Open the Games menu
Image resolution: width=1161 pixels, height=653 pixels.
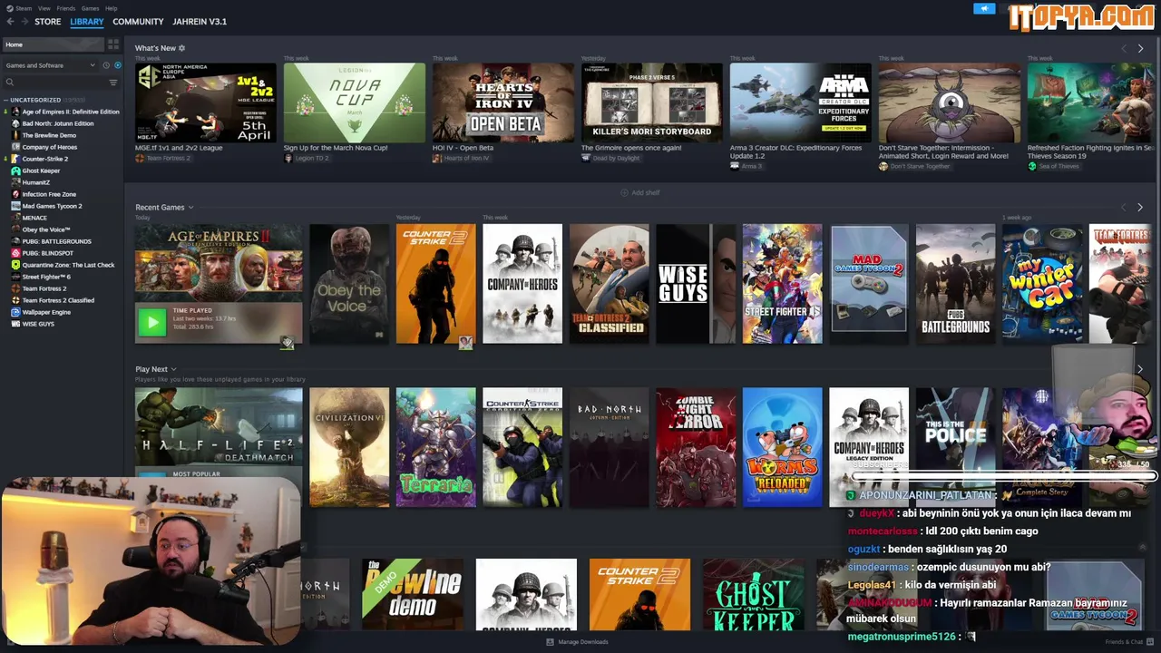click(x=91, y=8)
